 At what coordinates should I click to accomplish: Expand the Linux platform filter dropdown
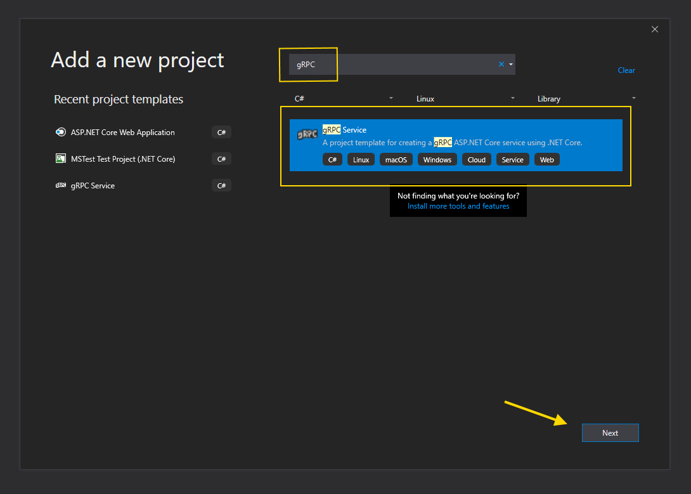(x=512, y=98)
